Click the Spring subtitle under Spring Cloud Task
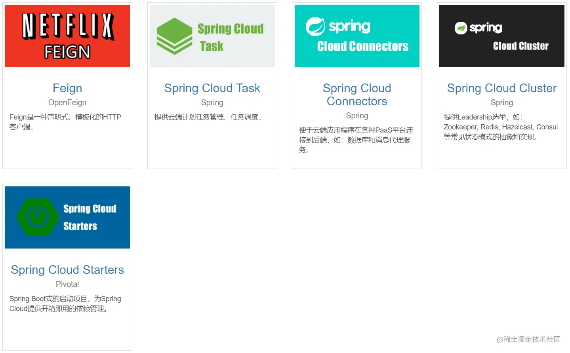This screenshot has height=353, width=570. 212,102
